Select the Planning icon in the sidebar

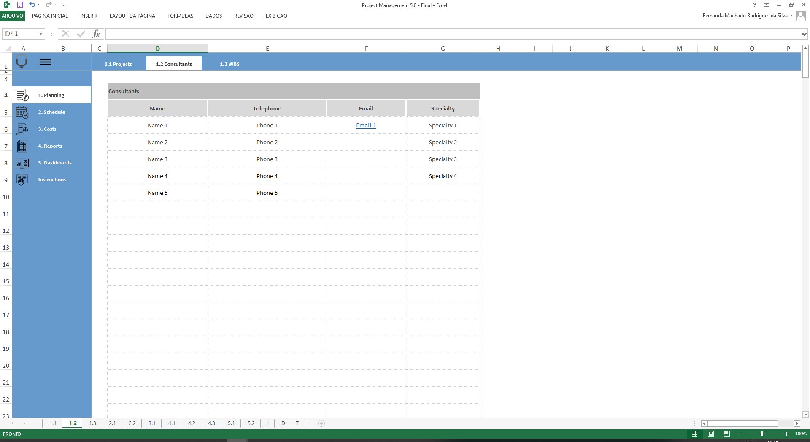[x=22, y=95]
